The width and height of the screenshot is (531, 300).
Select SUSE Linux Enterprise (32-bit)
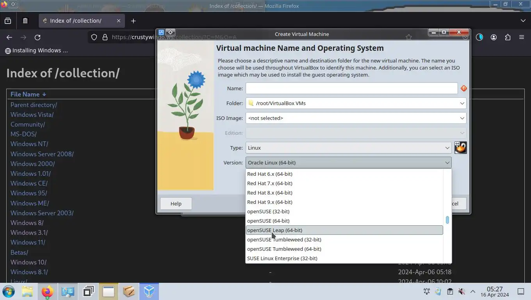click(344, 258)
